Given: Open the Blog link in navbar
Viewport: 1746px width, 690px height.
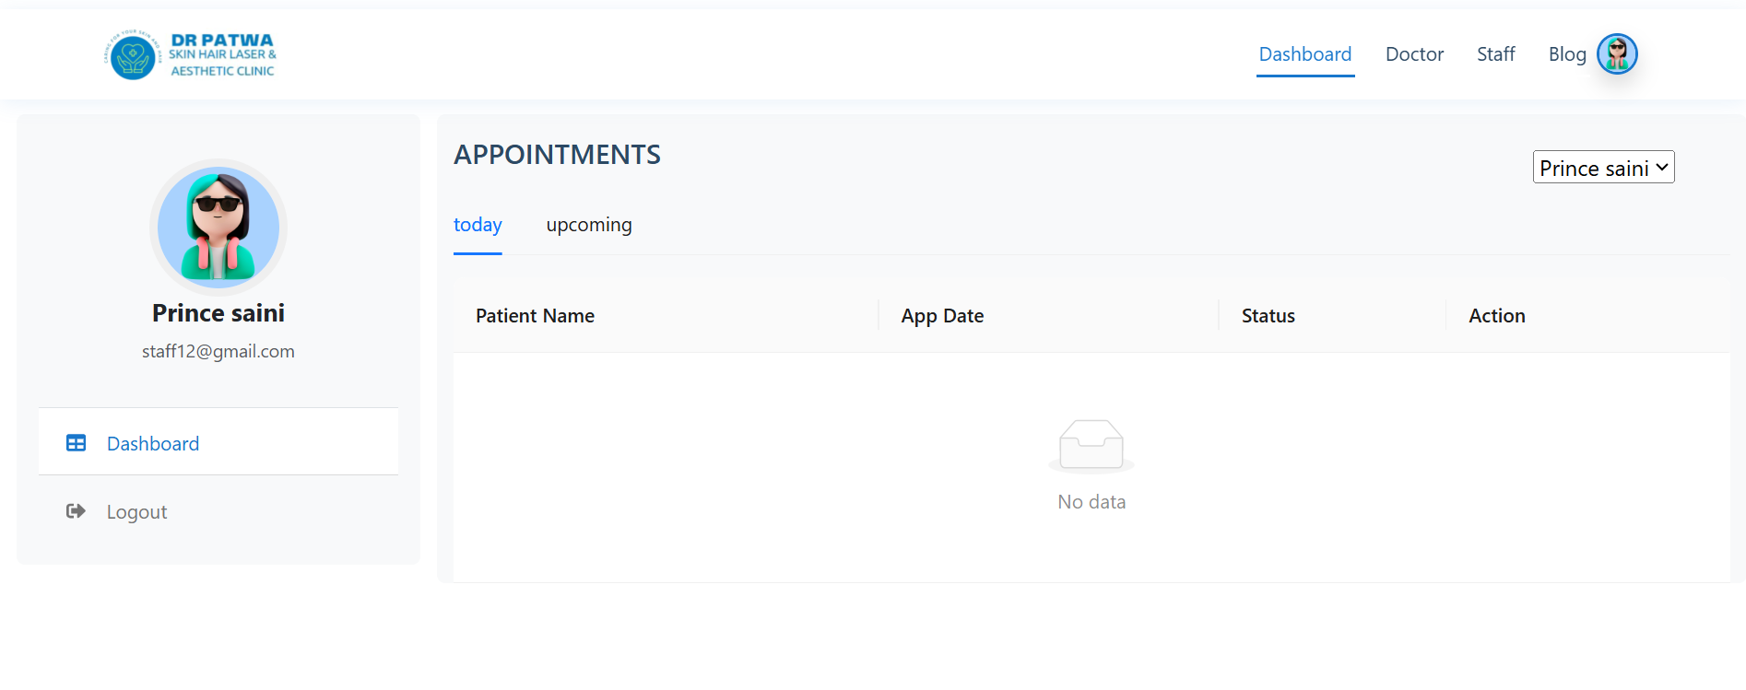Looking at the screenshot, I should 1566,54.
